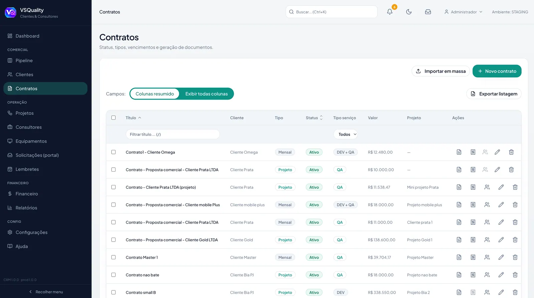
Task: Open the Todos tipo serviço filter dropdown
Action: coord(345,134)
